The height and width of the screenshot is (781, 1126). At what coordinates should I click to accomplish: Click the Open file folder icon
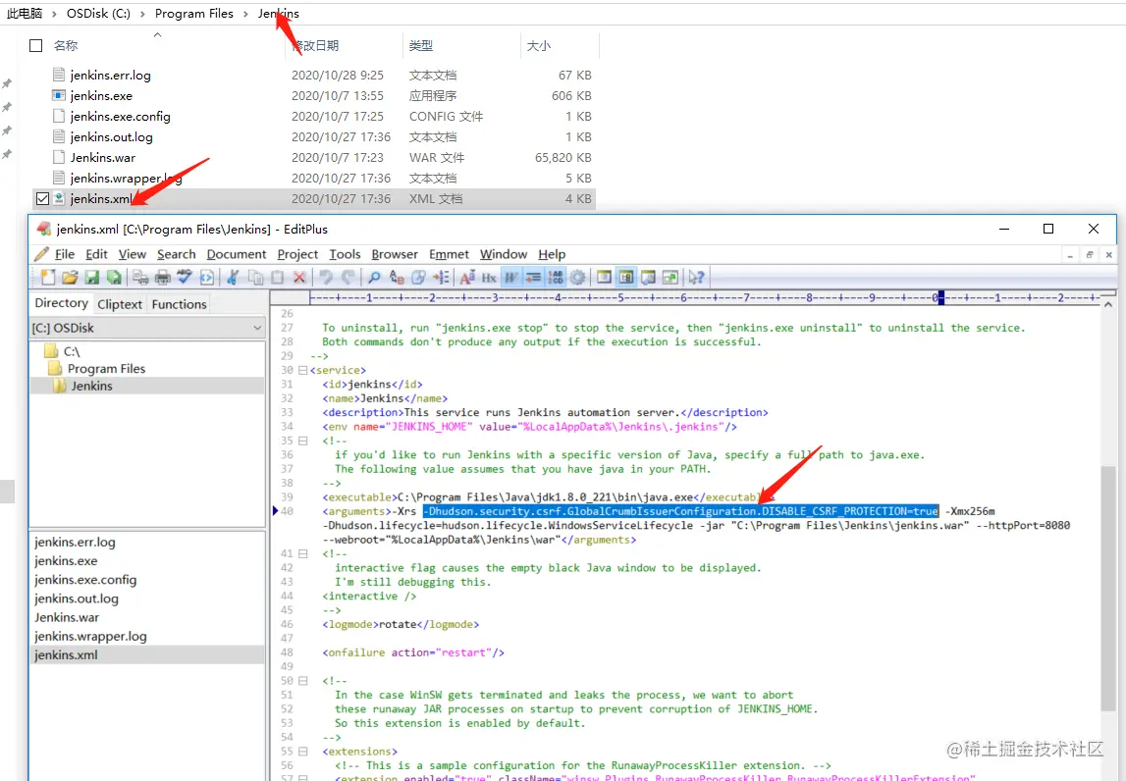coord(71,277)
